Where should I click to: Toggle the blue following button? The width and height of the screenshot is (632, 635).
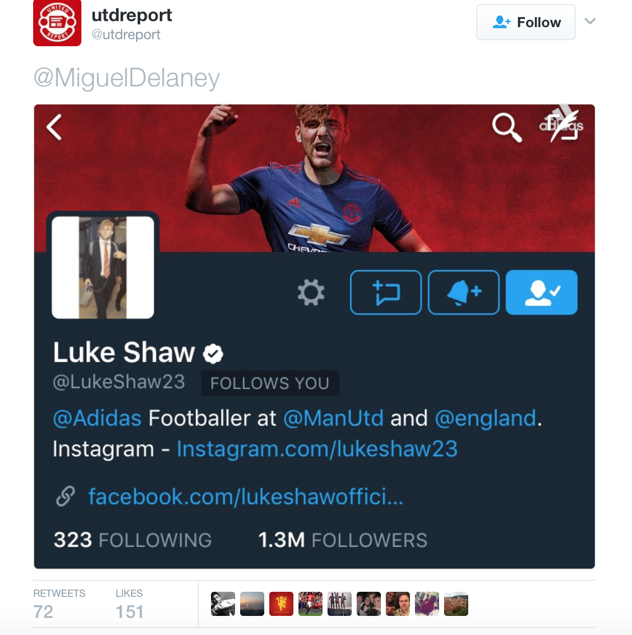542,292
